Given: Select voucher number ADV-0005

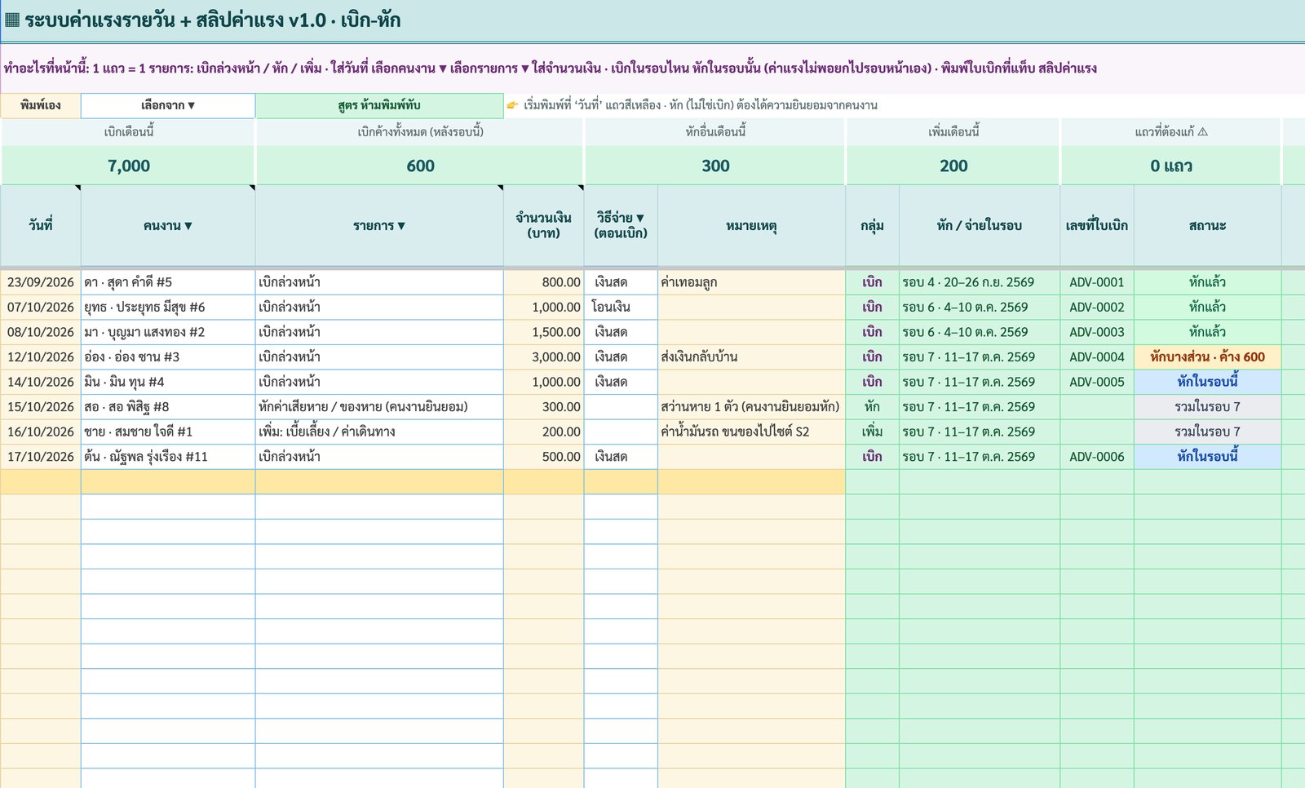Looking at the screenshot, I should (x=1097, y=382).
